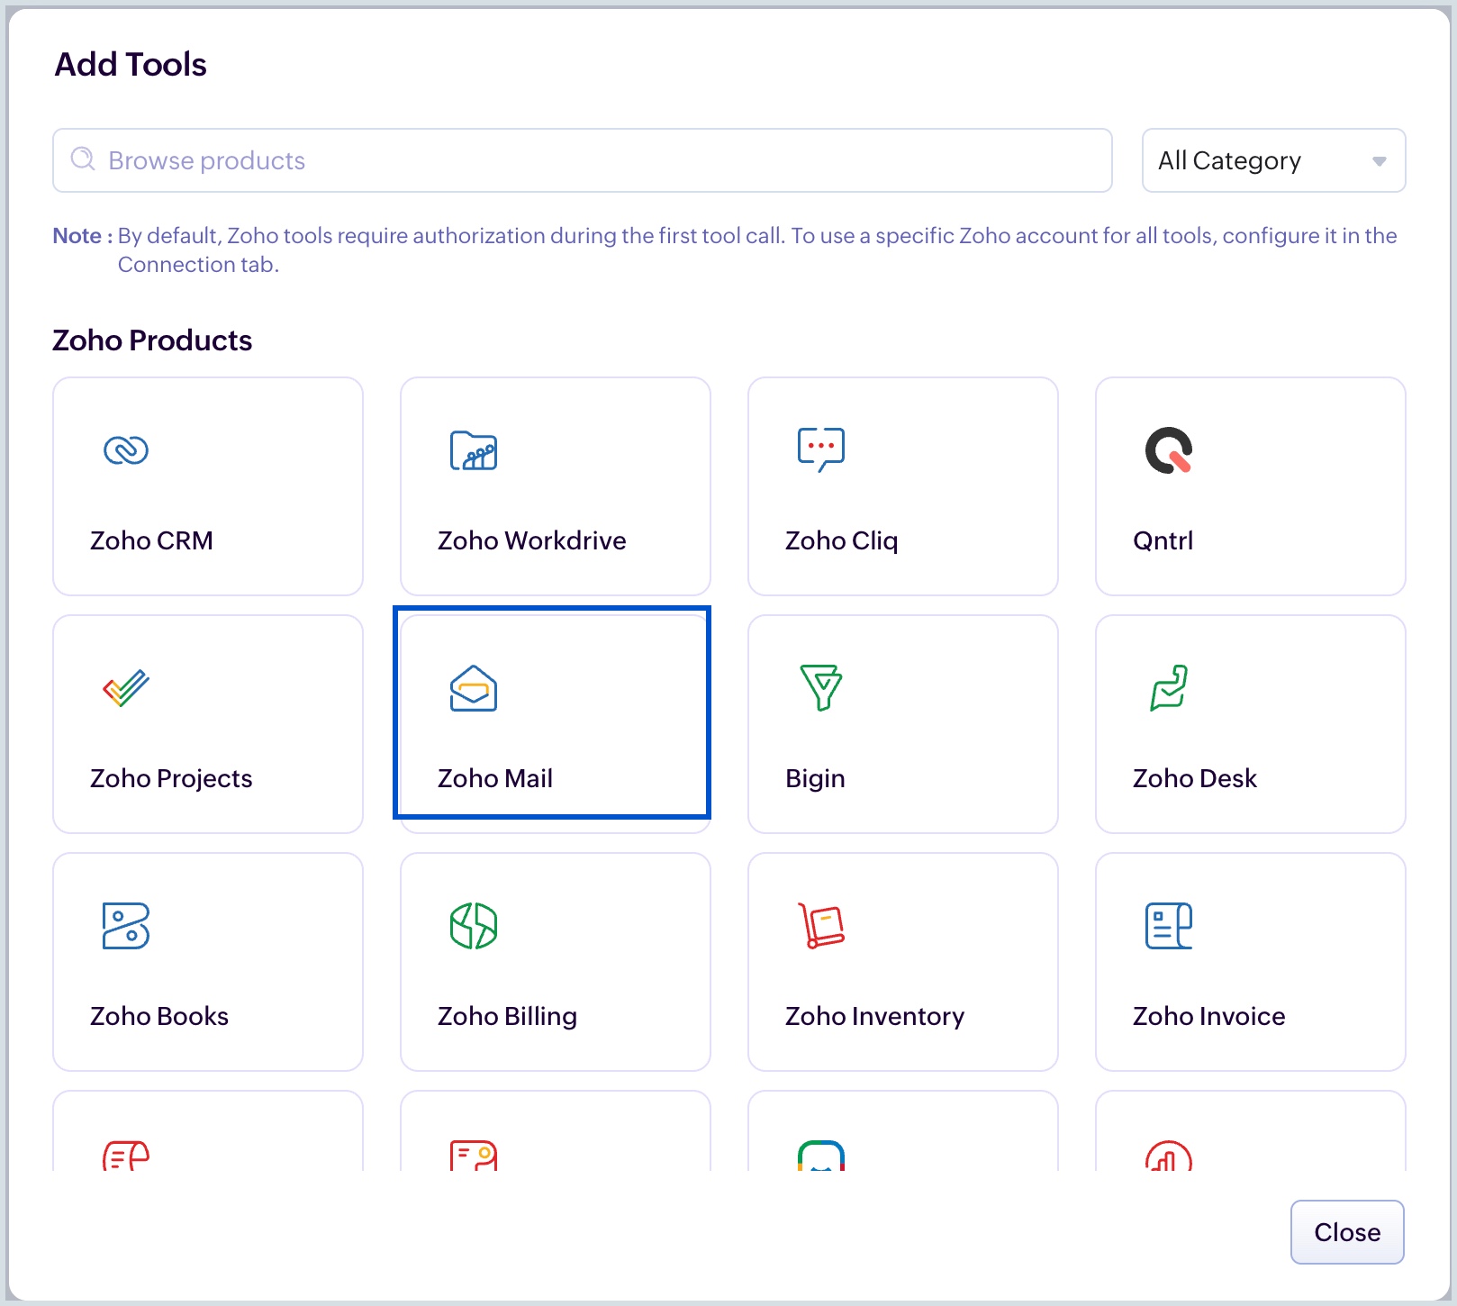The image size is (1457, 1306).
Task: Click the Zoho Invoice document icon
Action: coord(1169,926)
